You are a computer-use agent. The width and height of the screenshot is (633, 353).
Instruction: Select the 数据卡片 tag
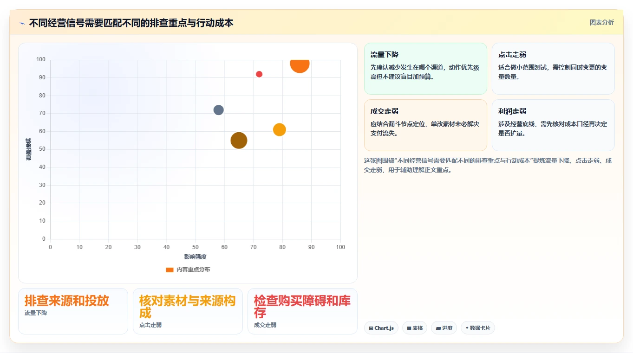(x=478, y=328)
